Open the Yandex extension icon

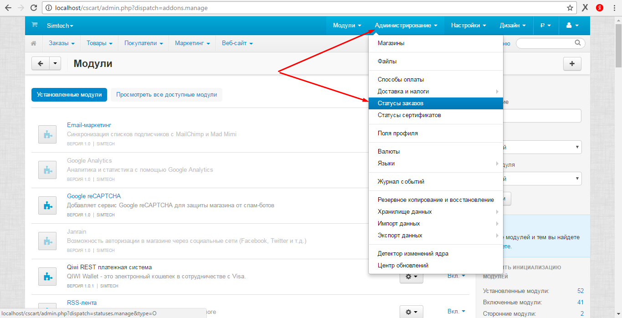click(x=600, y=8)
